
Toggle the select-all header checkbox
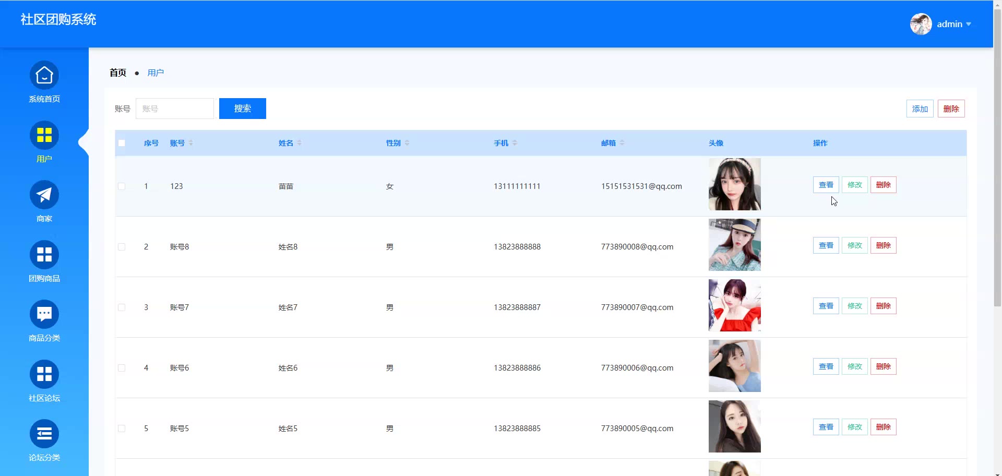(122, 143)
